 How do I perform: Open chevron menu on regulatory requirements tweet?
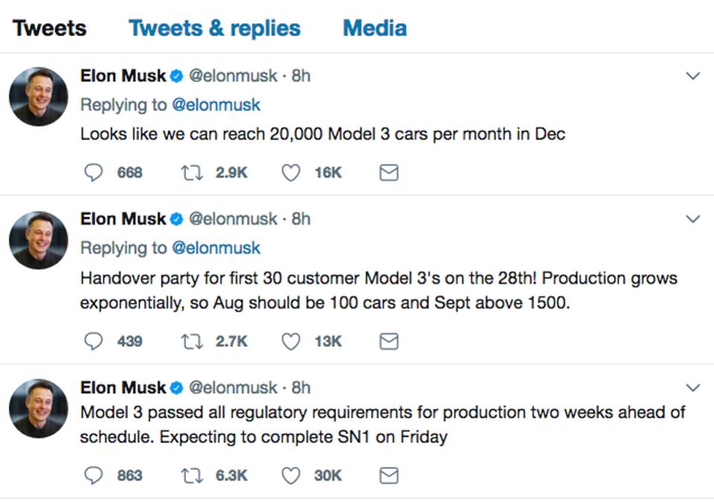pos(692,387)
